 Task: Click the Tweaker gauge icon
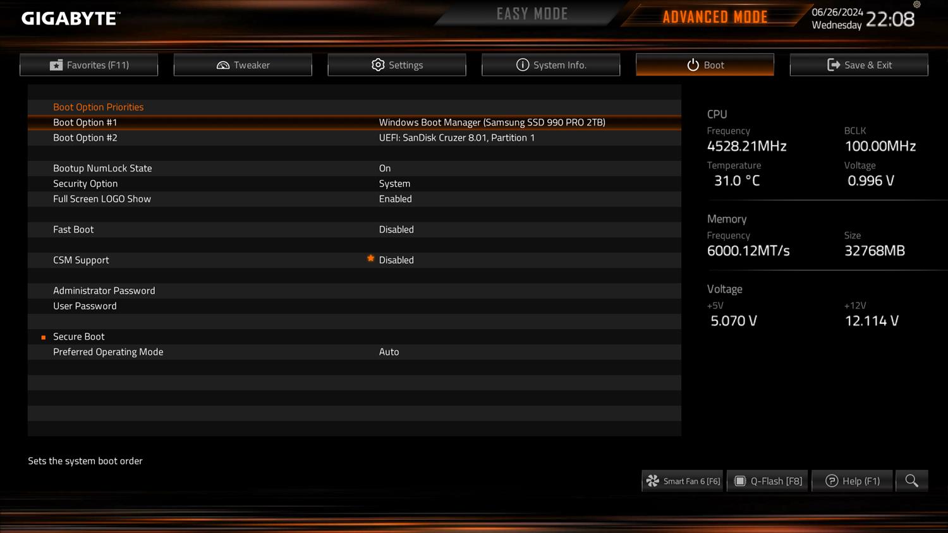pyautogui.click(x=223, y=65)
